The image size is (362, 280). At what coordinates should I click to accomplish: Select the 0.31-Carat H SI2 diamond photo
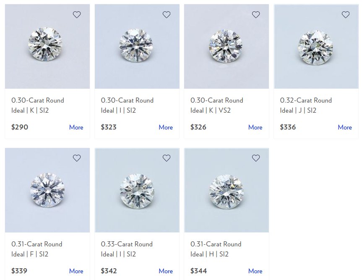227,190
